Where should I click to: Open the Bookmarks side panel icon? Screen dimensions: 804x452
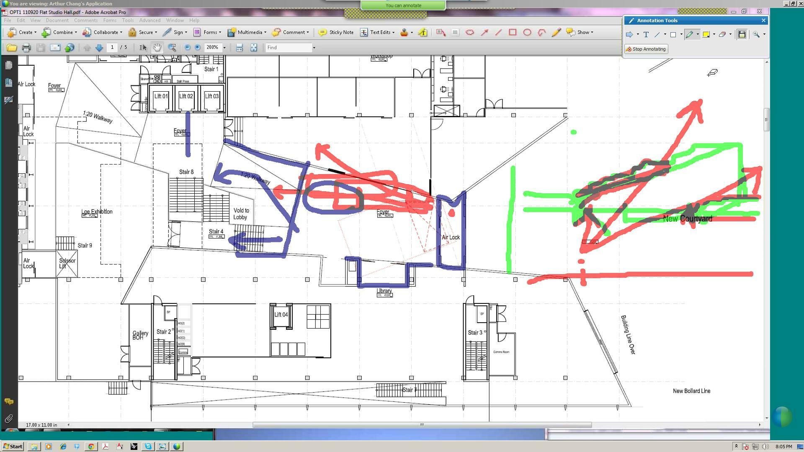coord(8,82)
